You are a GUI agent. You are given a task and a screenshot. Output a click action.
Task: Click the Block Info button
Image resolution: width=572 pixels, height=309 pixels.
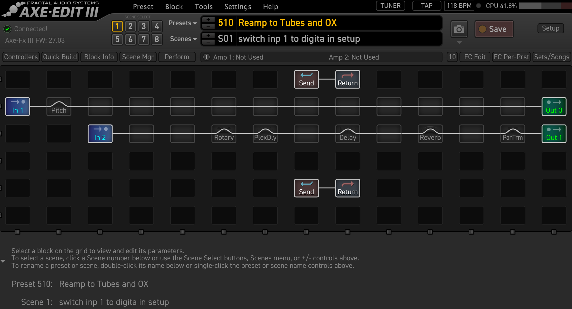coord(99,57)
